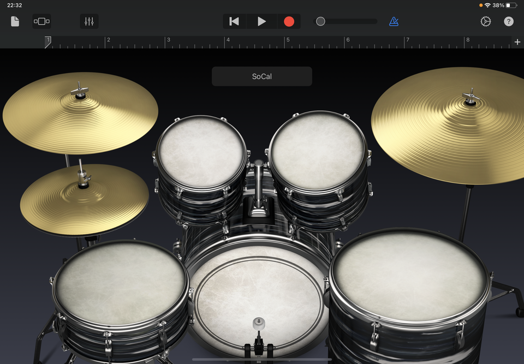Image resolution: width=524 pixels, height=364 pixels.
Task: Toggle the metronome on or off
Action: coord(394,21)
